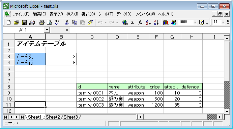Viewport: 233px width, 129px height.
Task: Select column C header
Action: pos(92,37)
